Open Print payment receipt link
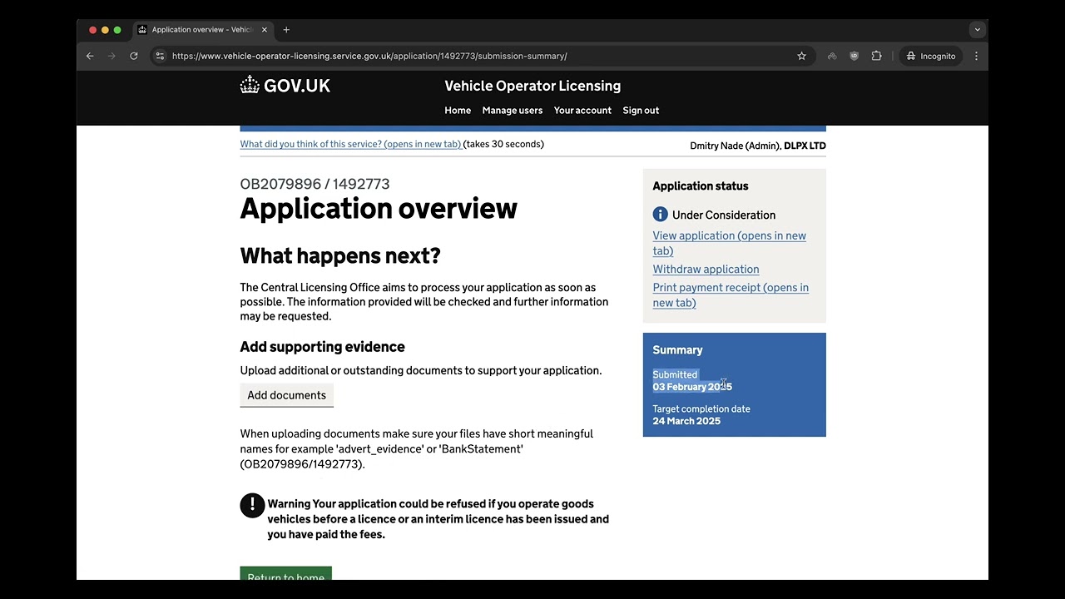The width and height of the screenshot is (1065, 599). (x=731, y=295)
